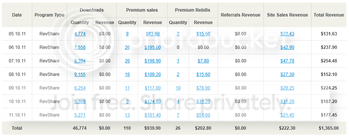Open site sales revenue $42.90

[287, 47]
